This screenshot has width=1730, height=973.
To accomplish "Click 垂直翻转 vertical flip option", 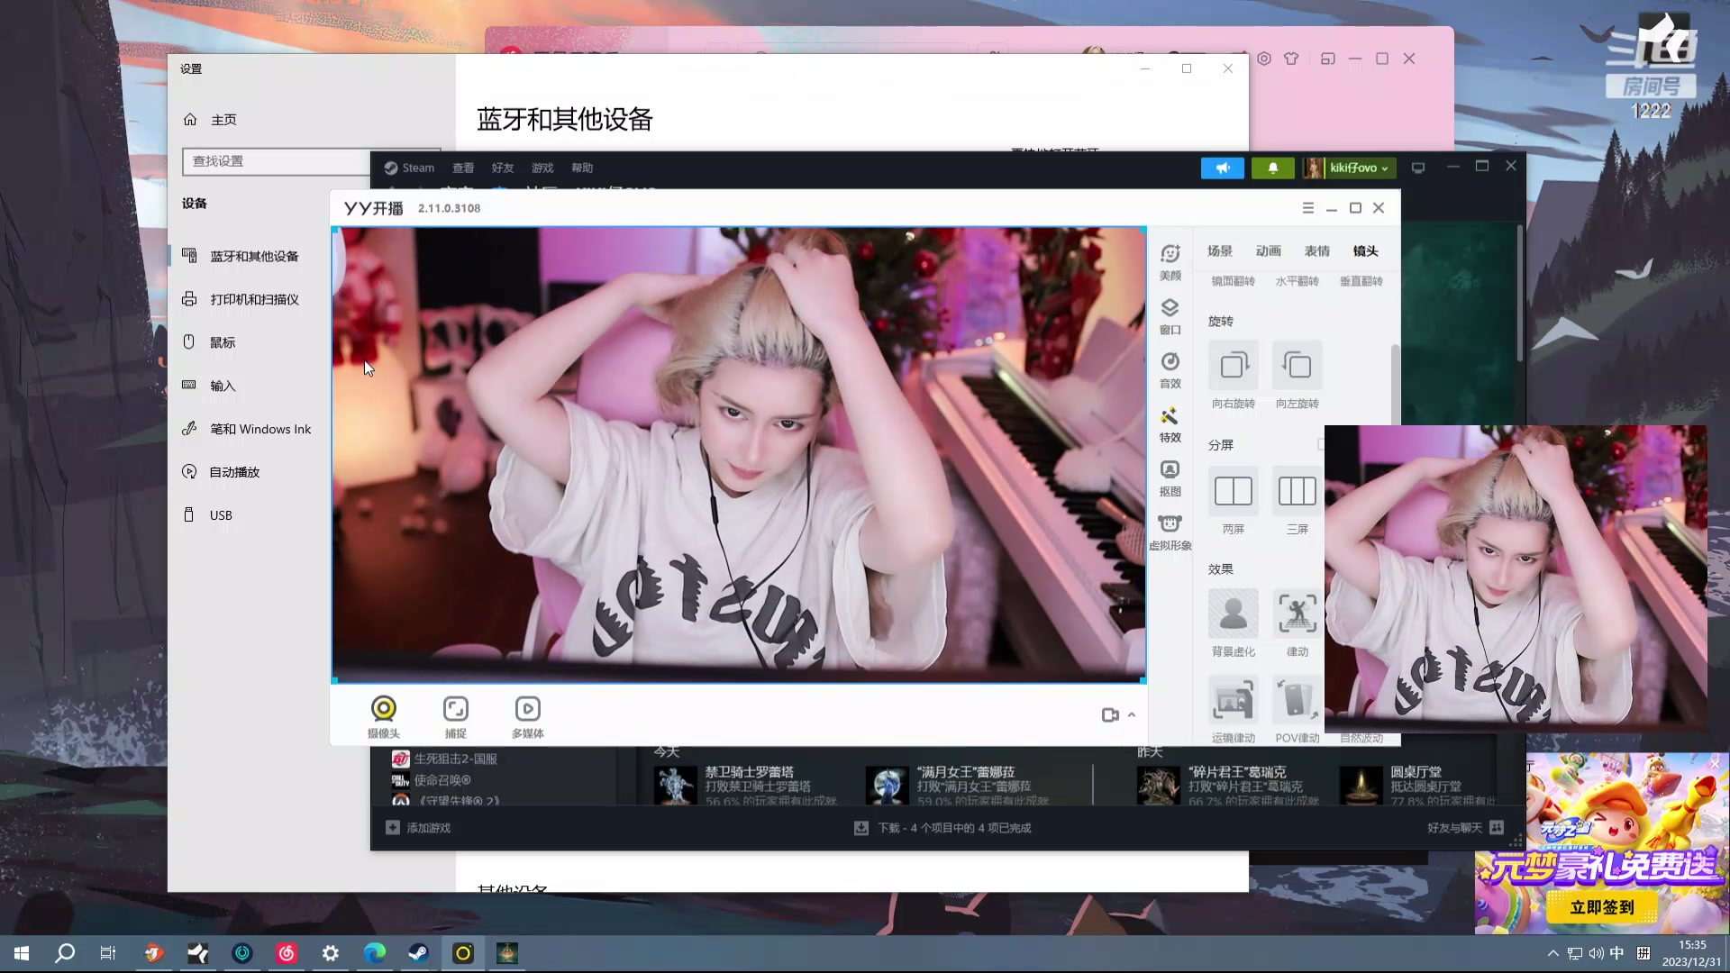I will click(x=1361, y=281).
